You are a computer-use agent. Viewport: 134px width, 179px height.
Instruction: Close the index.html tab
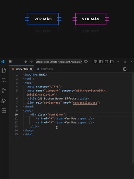(31, 69)
